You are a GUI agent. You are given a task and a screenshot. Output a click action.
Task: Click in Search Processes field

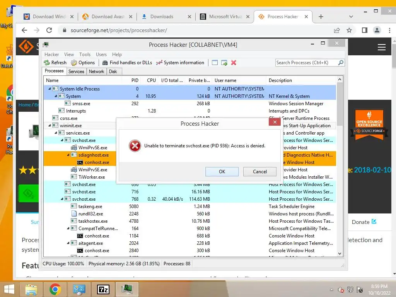pos(306,63)
